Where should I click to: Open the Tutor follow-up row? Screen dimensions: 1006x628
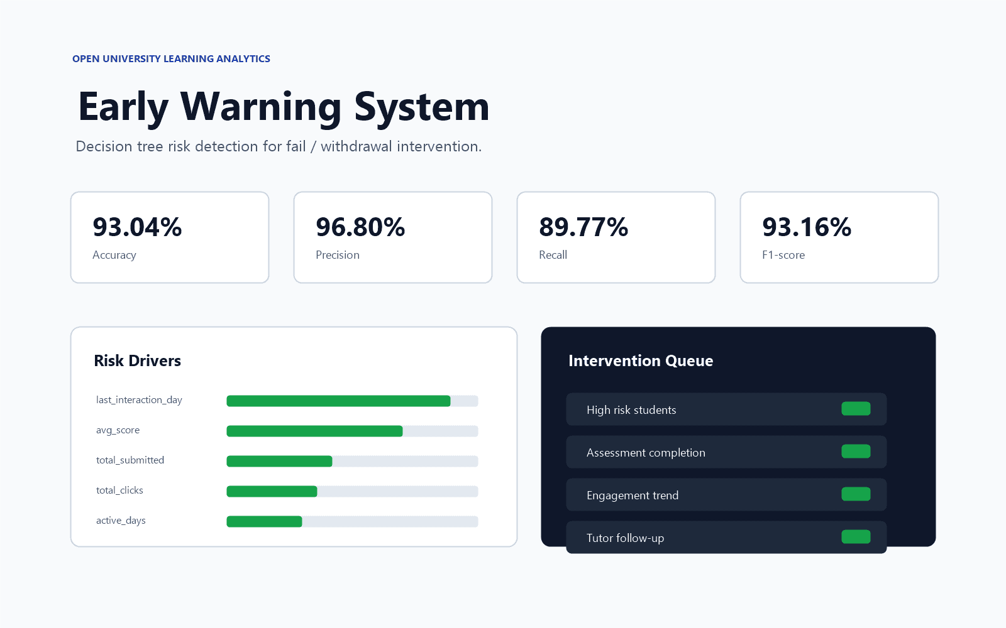click(726, 538)
